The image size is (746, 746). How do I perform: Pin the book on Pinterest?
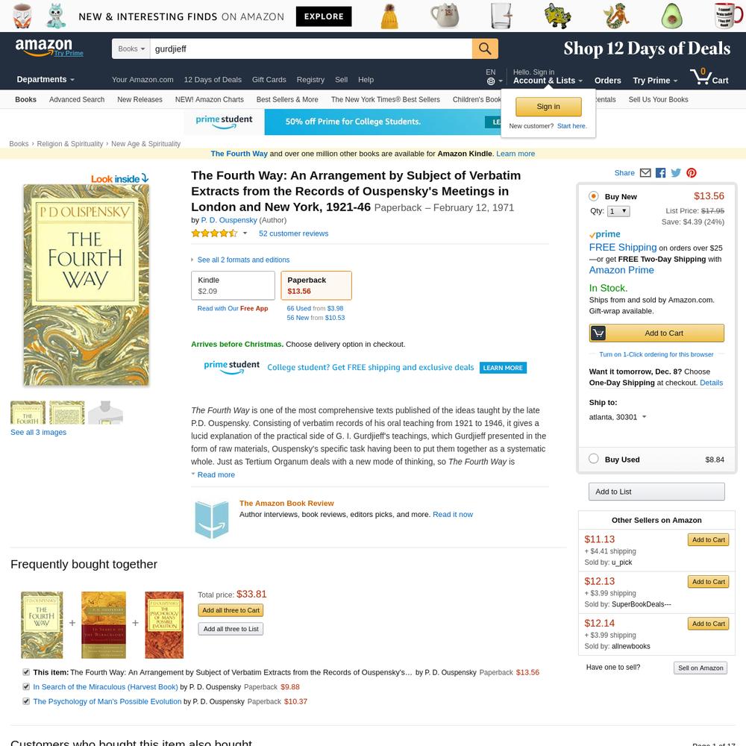[692, 173]
